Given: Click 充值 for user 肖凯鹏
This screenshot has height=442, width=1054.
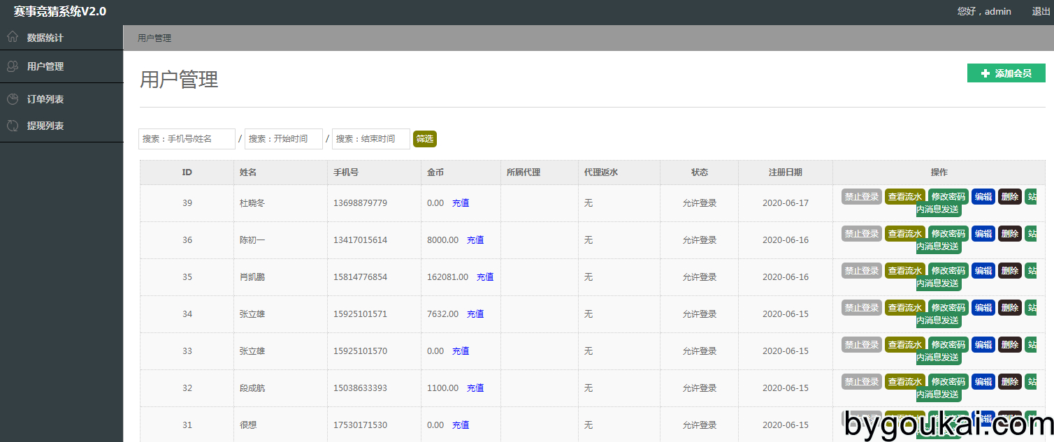Looking at the screenshot, I should point(485,277).
